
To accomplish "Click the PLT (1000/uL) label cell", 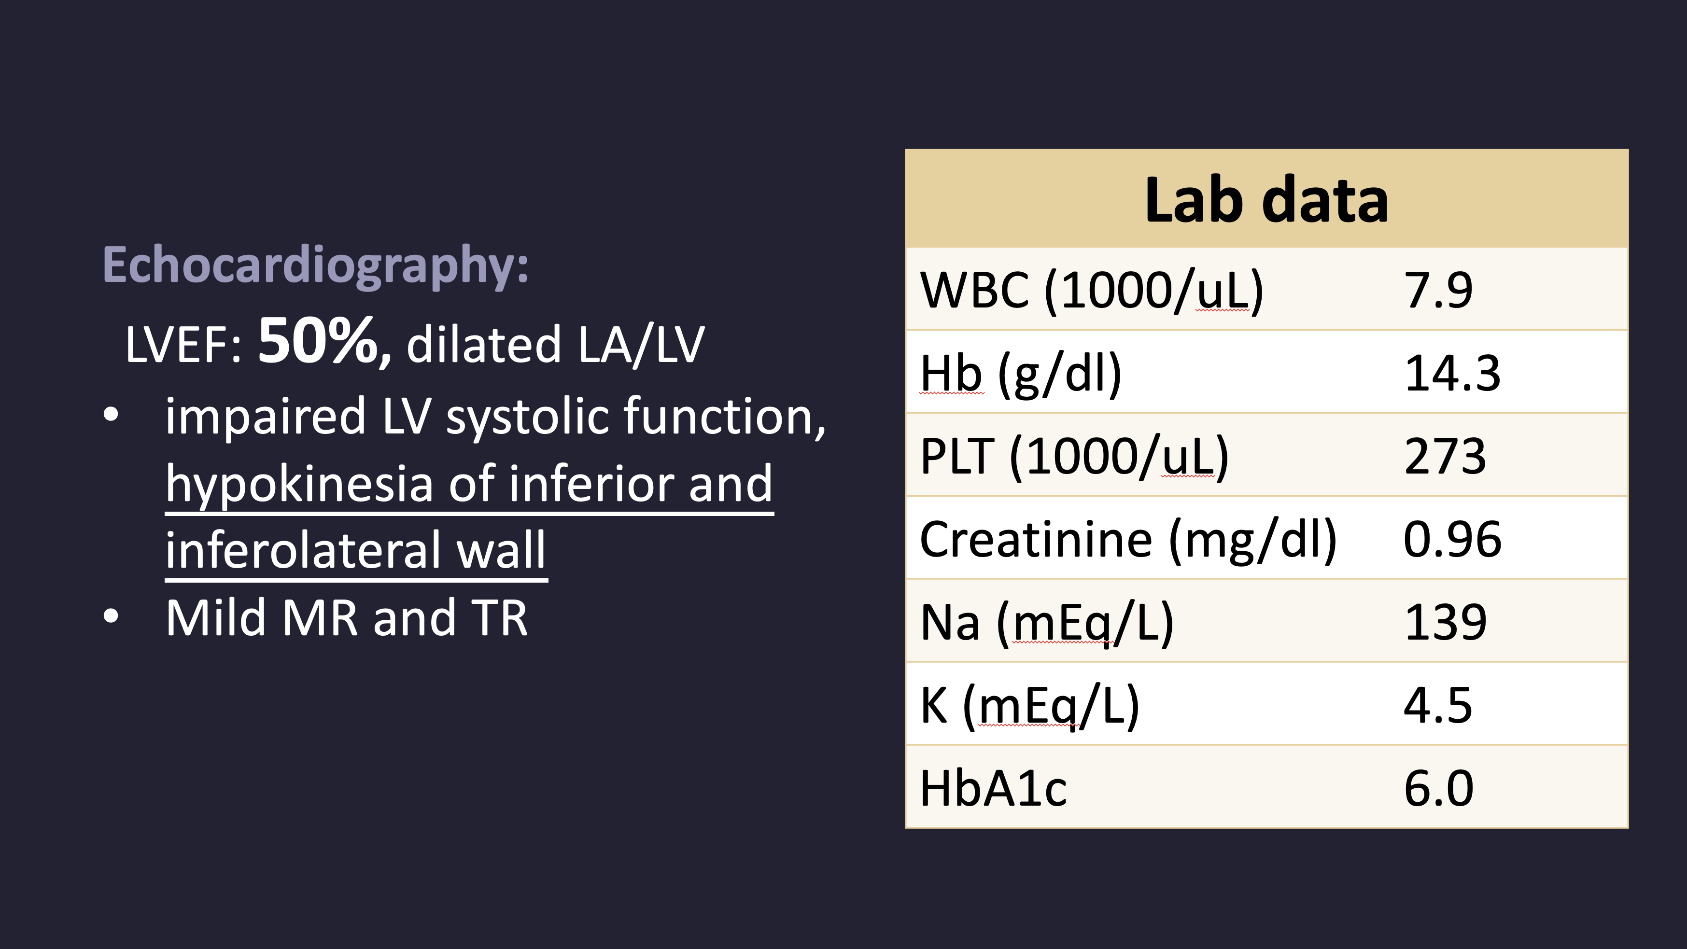I will [x=1074, y=457].
